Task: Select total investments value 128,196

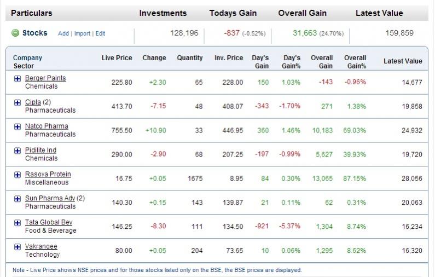Action: [x=184, y=33]
